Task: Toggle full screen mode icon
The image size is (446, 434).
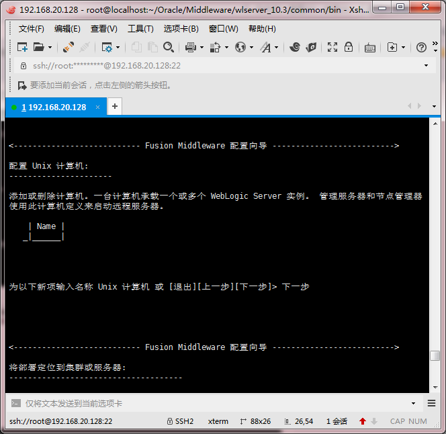Action: tap(332, 47)
